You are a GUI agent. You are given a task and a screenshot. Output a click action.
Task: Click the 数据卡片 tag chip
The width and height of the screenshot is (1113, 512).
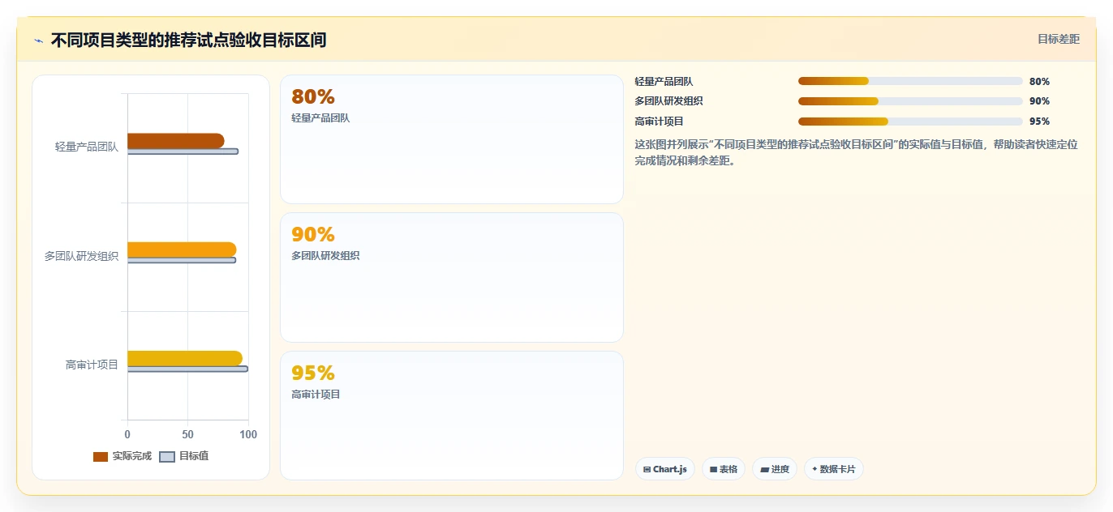pos(834,469)
